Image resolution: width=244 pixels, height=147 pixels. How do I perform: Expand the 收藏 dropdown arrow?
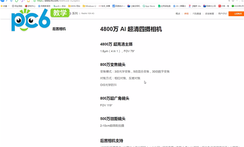[x=9, y=6]
